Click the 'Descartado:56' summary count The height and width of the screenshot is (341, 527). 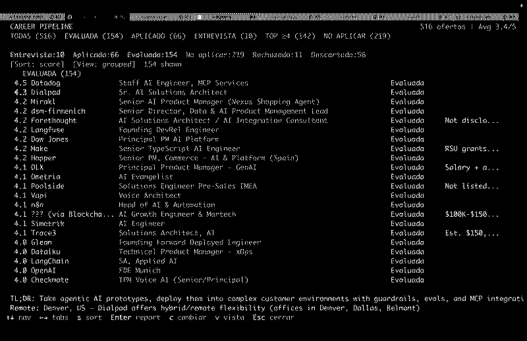click(x=338, y=55)
